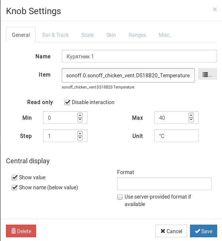Go to the Ranges tab
The width and height of the screenshot is (222, 241).
point(137,35)
